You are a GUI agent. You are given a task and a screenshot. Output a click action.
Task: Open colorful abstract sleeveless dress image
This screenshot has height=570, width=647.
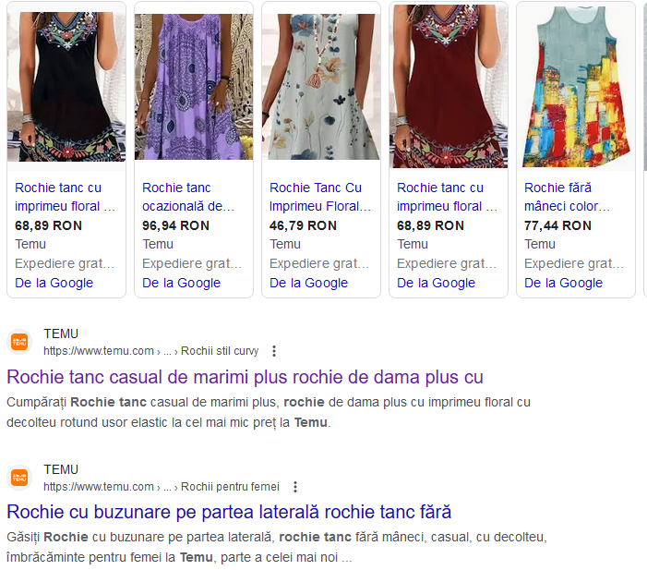(576, 86)
